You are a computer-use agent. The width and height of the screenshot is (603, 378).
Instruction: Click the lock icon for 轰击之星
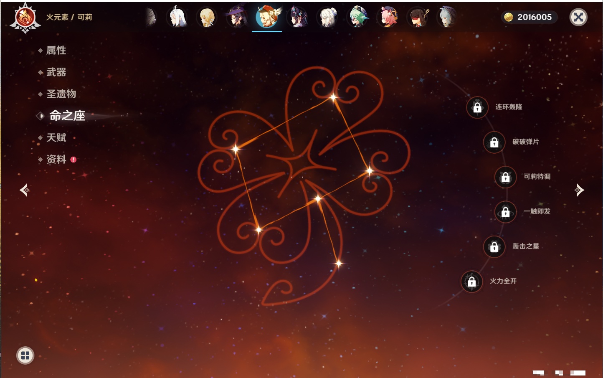494,246
